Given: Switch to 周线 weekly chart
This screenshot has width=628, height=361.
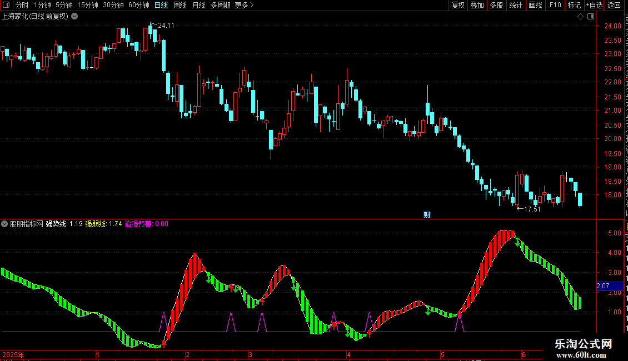Looking at the screenshot, I should pos(180,5).
